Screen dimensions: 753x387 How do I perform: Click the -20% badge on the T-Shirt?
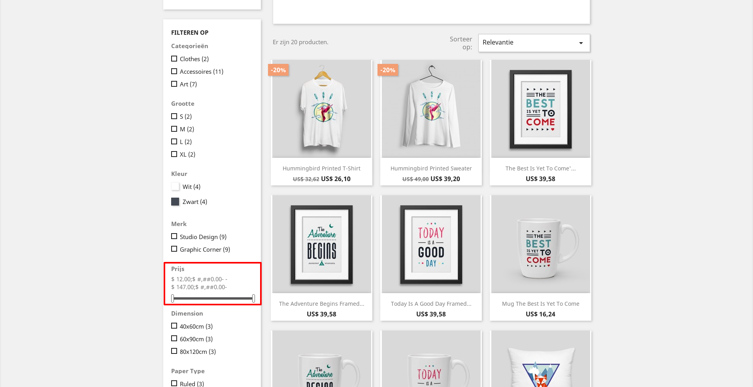point(278,70)
